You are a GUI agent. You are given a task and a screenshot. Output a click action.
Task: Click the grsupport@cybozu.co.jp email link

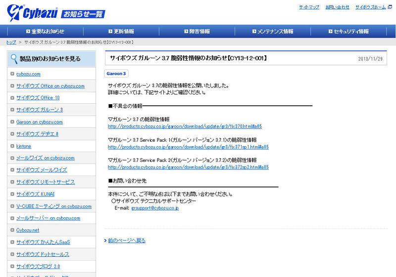(x=155, y=208)
